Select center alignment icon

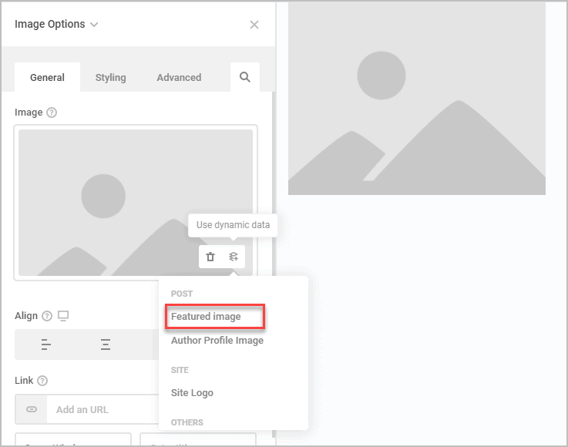[106, 344]
